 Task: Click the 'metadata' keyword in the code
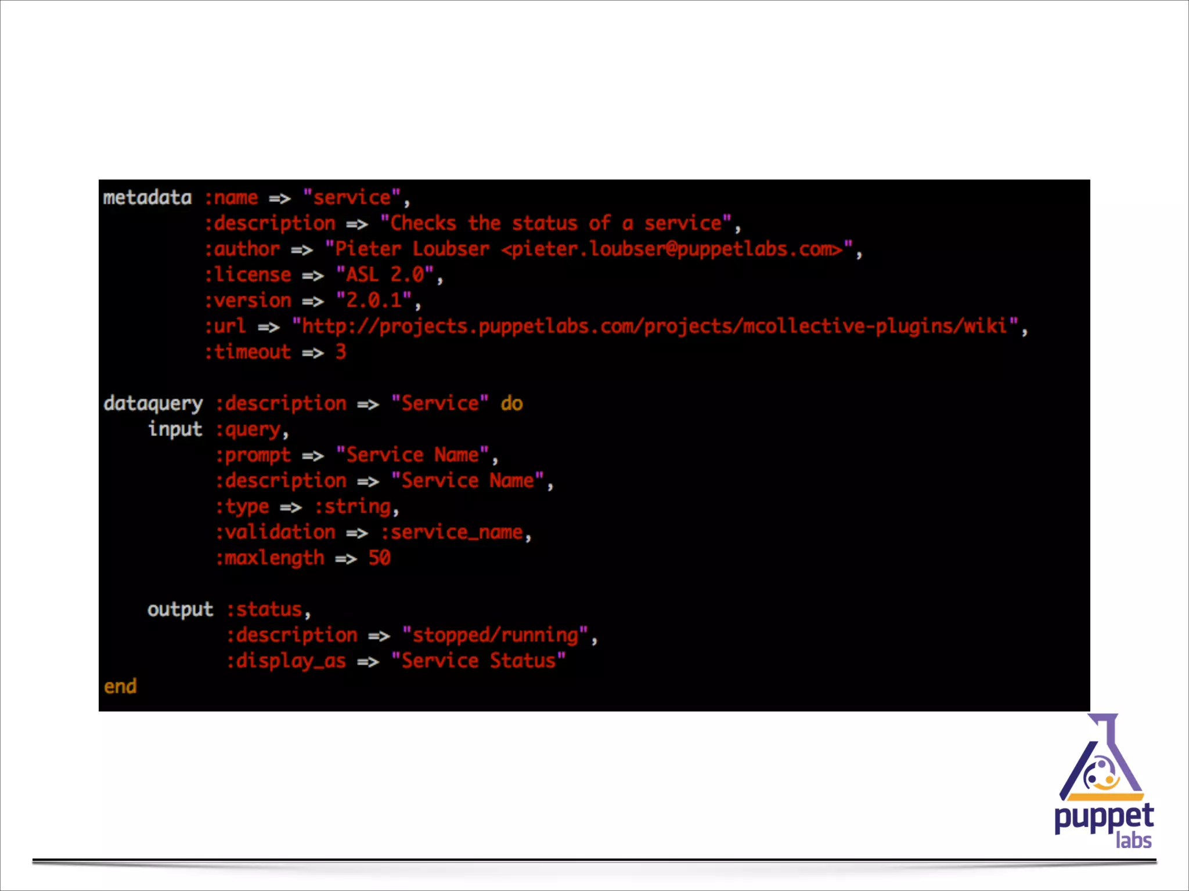[147, 198]
